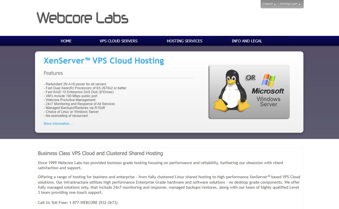339x209 pixels.
Task: Open the HOSTING SERVICES menu
Action: (x=185, y=41)
